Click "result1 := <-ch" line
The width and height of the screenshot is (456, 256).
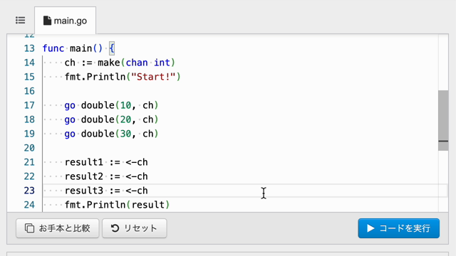pyautogui.click(x=106, y=162)
